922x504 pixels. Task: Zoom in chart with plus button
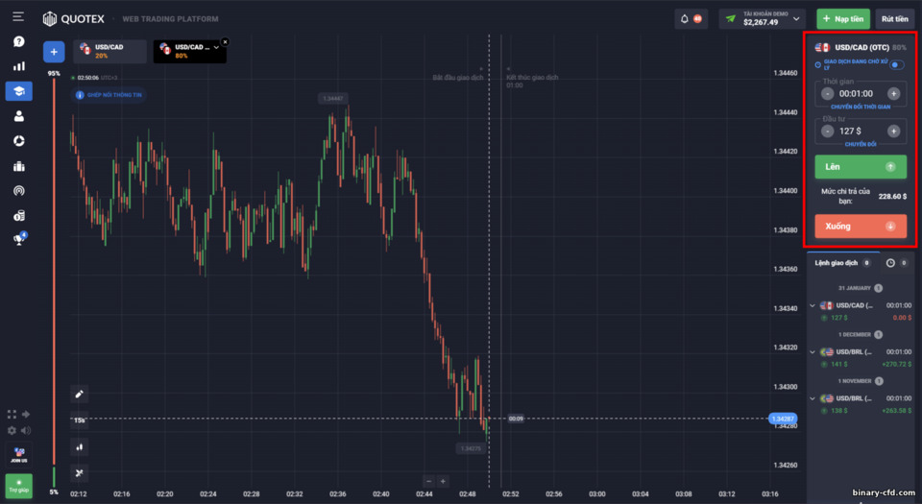443,481
